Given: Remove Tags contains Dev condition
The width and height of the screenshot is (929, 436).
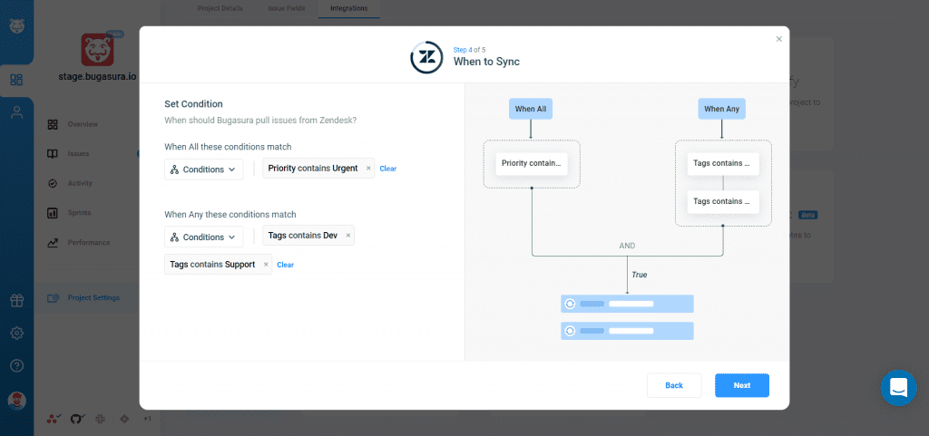Looking at the screenshot, I should click(x=348, y=236).
